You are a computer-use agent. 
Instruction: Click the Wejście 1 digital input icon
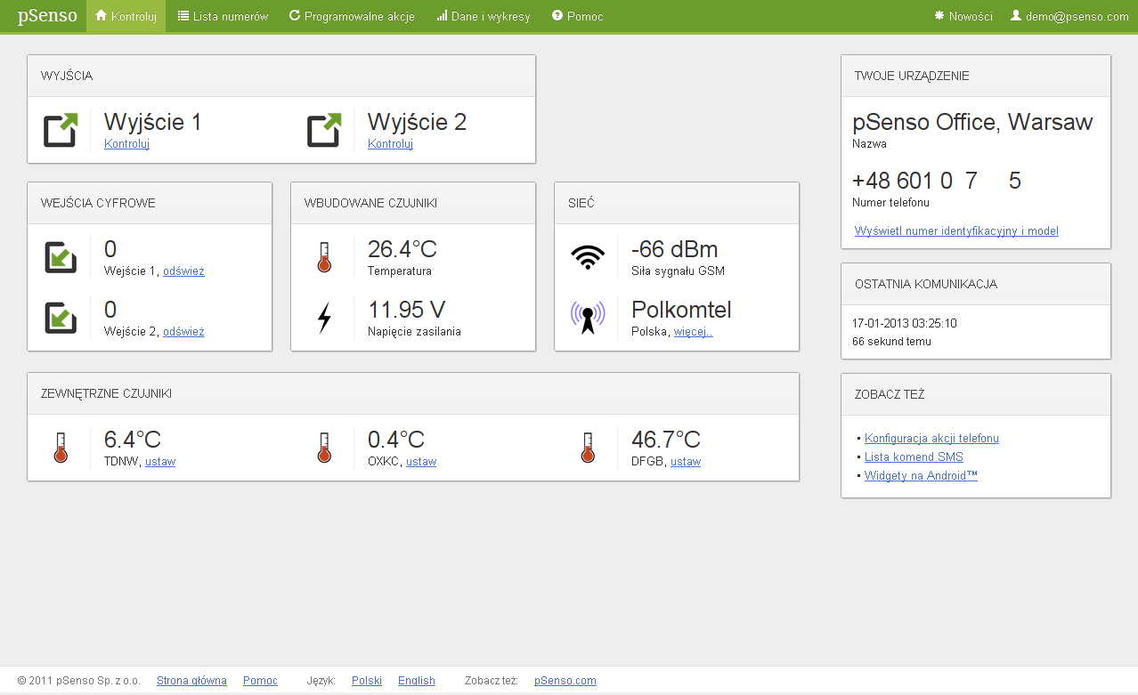61,257
